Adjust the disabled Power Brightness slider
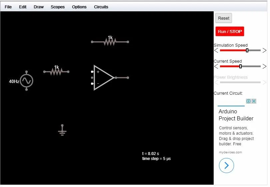 (240, 82)
